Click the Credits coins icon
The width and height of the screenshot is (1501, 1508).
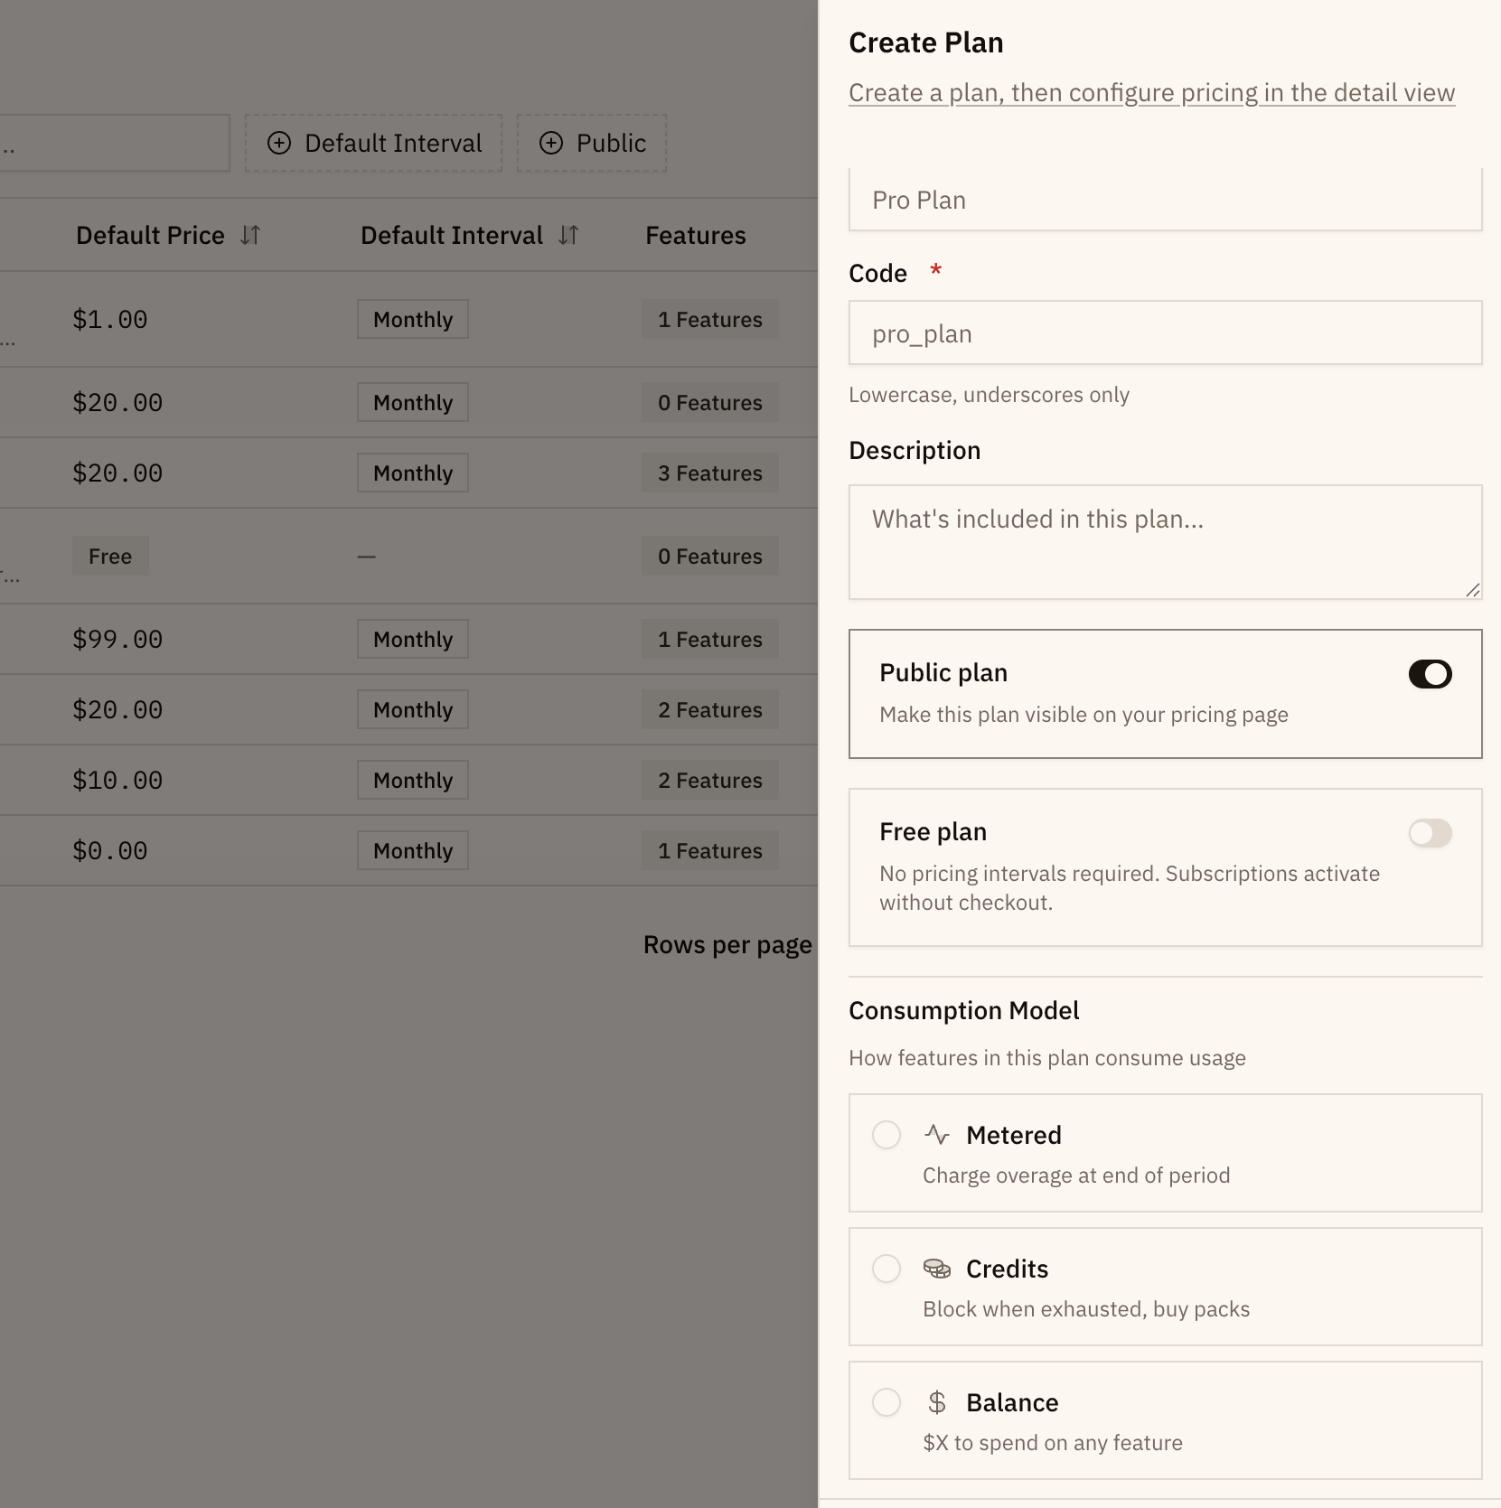tap(937, 1269)
